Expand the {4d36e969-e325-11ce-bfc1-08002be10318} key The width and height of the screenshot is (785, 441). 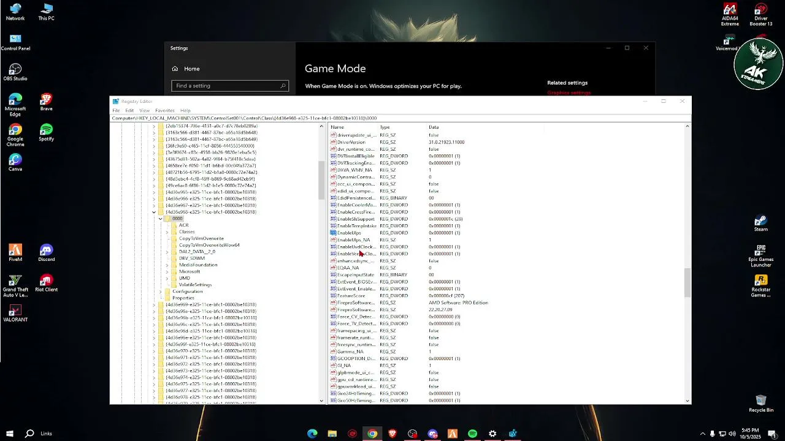click(154, 304)
